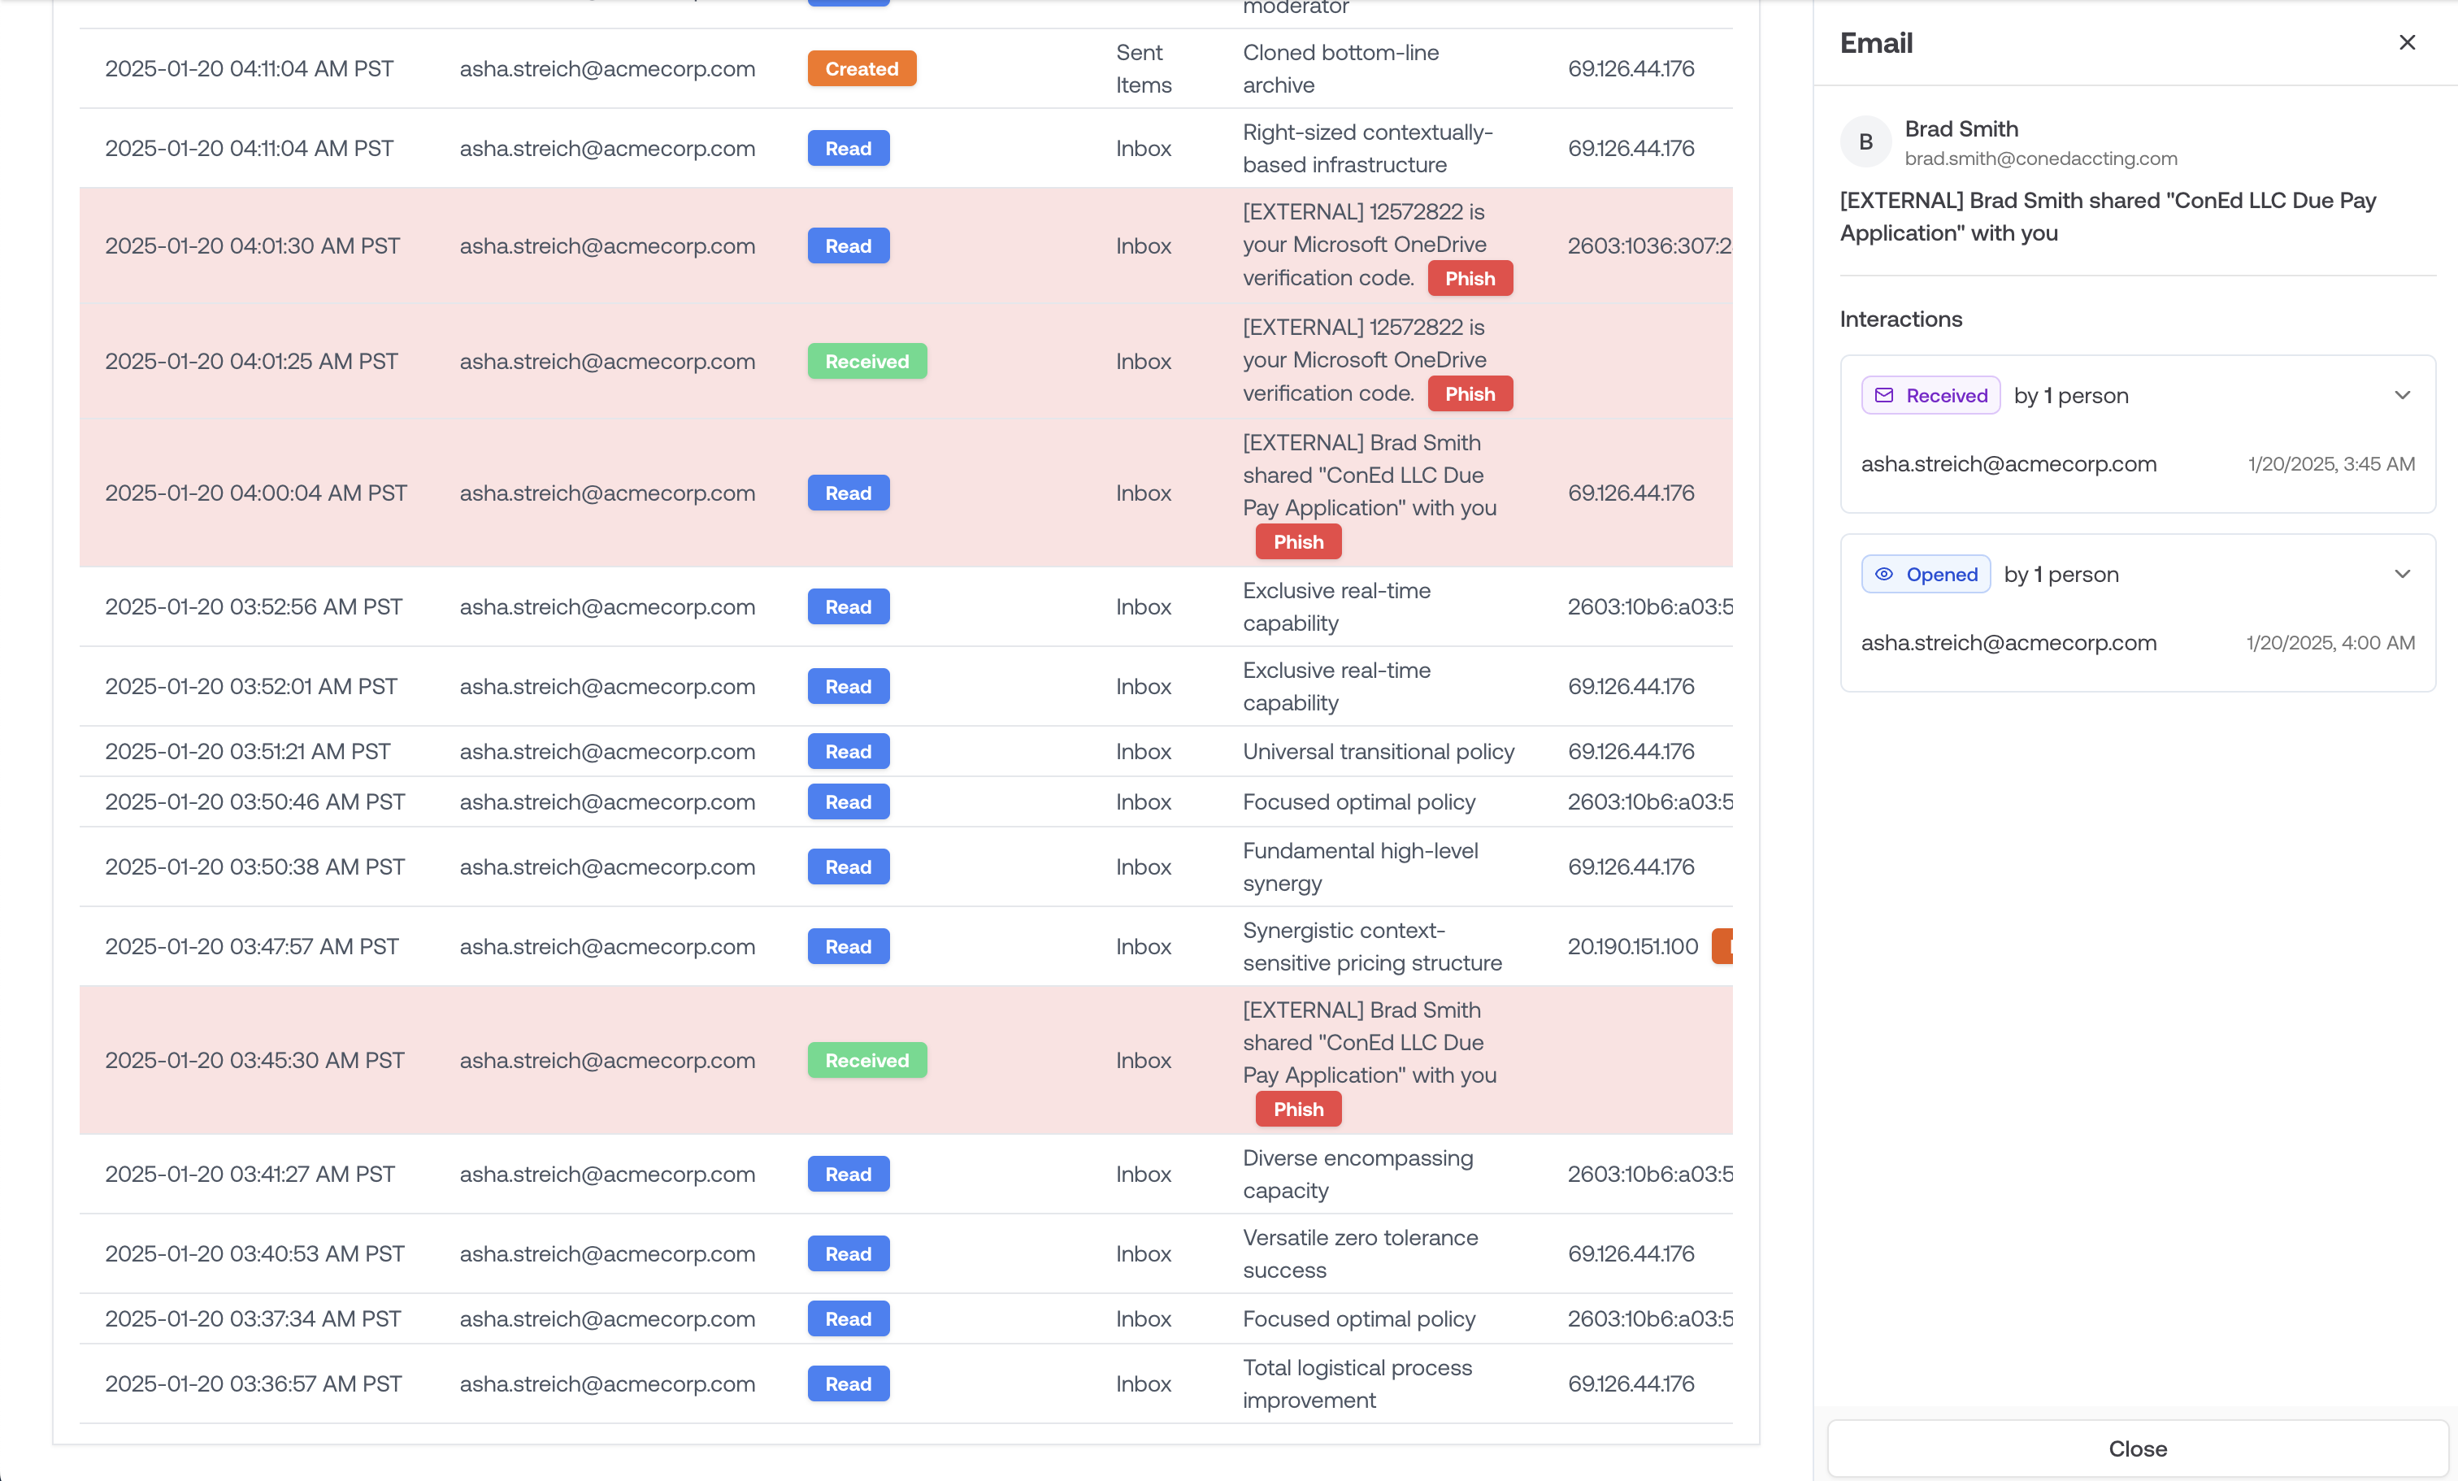
Task: Click green Received badge at 03:45:30
Action: coord(866,1060)
